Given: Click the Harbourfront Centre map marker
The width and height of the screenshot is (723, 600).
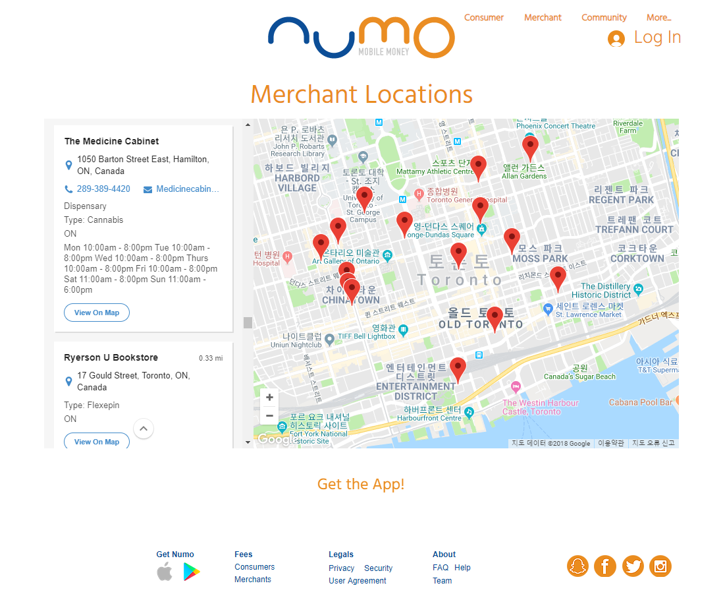Looking at the screenshot, I should coord(469,412).
